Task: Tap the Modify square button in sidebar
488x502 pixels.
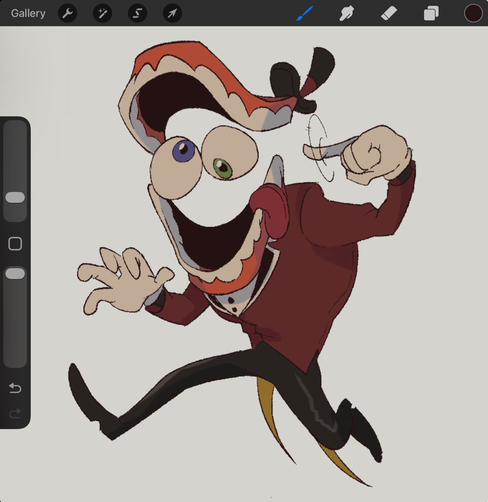Action: (x=15, y=243)
